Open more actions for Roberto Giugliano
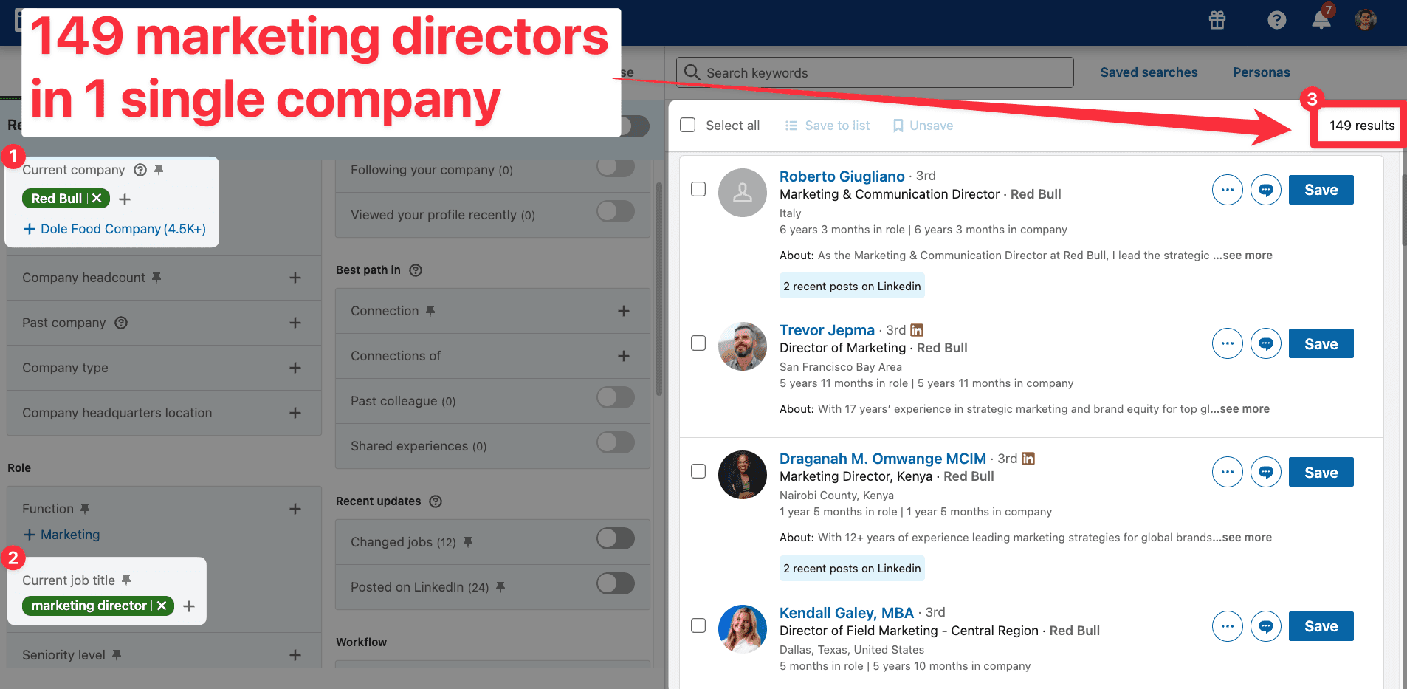The width and height of the screenshot is (1407, 689). click(x=1228, y=190)
